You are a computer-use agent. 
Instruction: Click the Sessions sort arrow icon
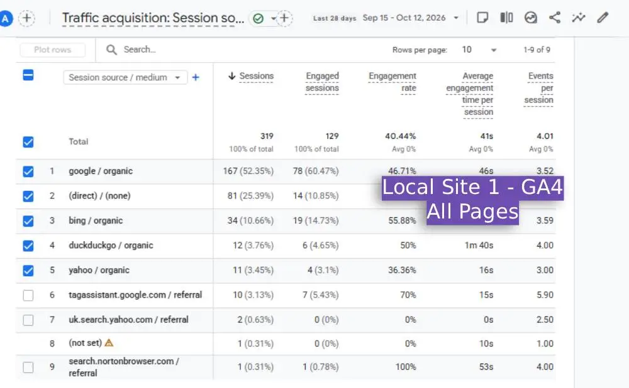pos(232,76)
